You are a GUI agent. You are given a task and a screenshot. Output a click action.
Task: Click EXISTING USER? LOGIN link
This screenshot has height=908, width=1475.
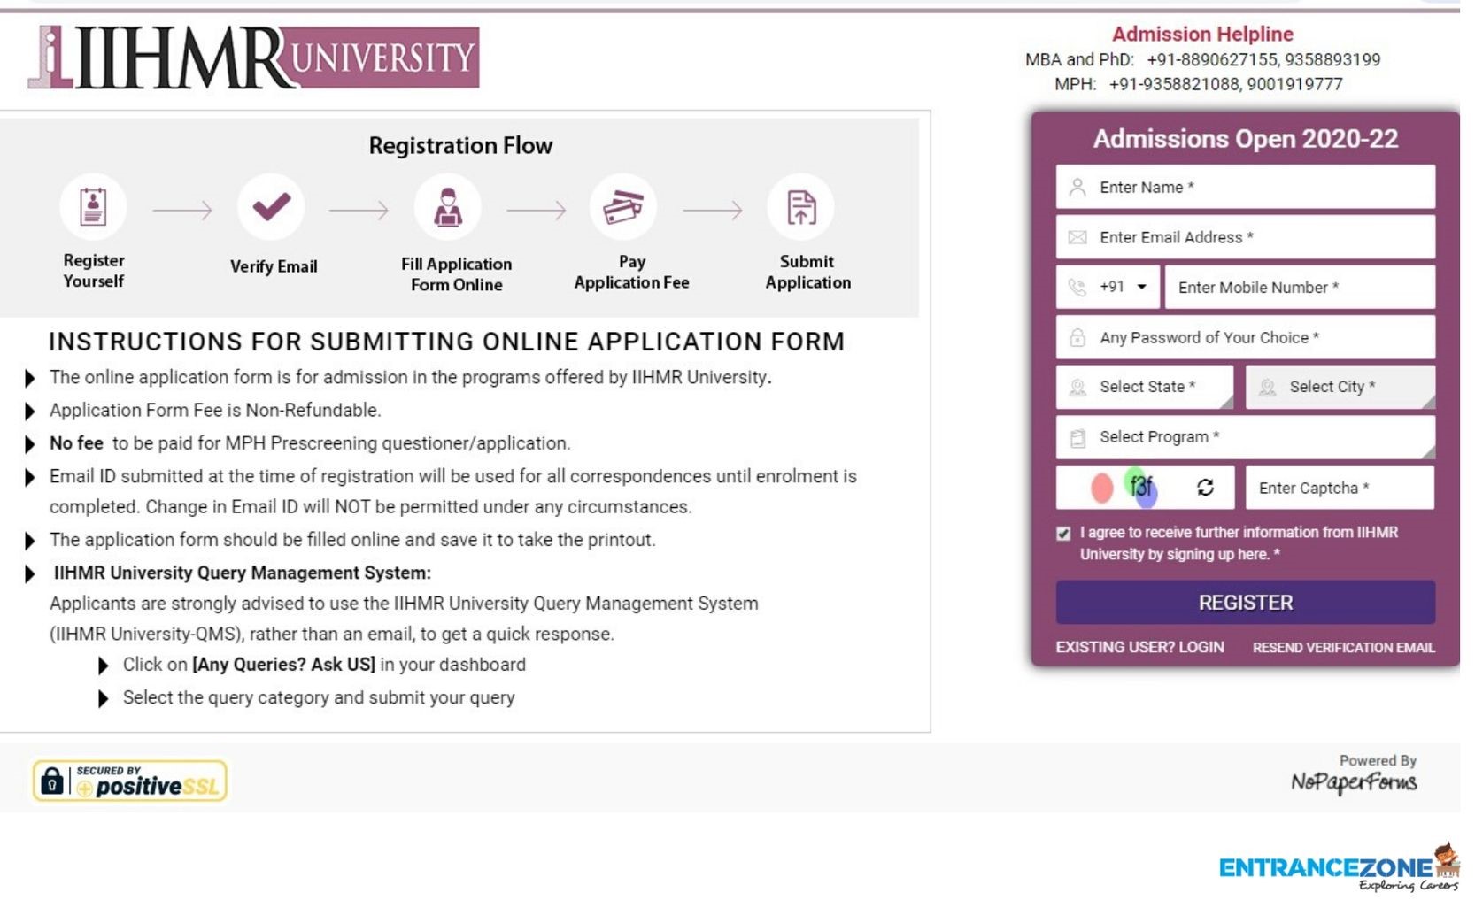click(x=1139, y=647)
